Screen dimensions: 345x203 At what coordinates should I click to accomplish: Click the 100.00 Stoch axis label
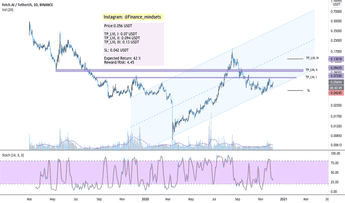coord(335,154)
